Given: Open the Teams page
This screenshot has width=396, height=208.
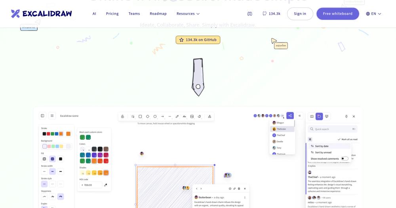Looking at the screenshot, I should (134, 13).
